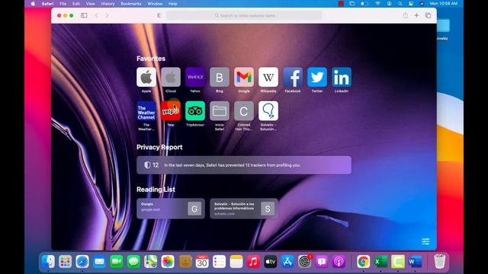
Task: Open Apple TV from the Dock
Action: pos(271,262)
